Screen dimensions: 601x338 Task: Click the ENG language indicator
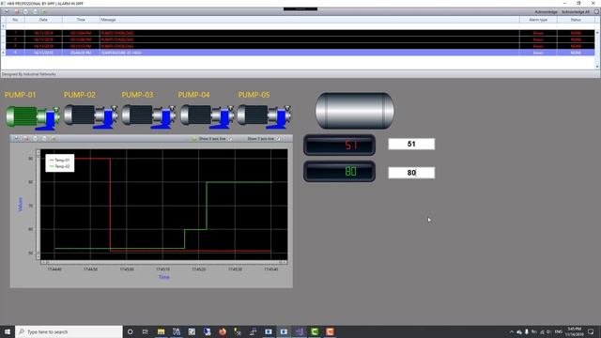click(x=559, y=331)
